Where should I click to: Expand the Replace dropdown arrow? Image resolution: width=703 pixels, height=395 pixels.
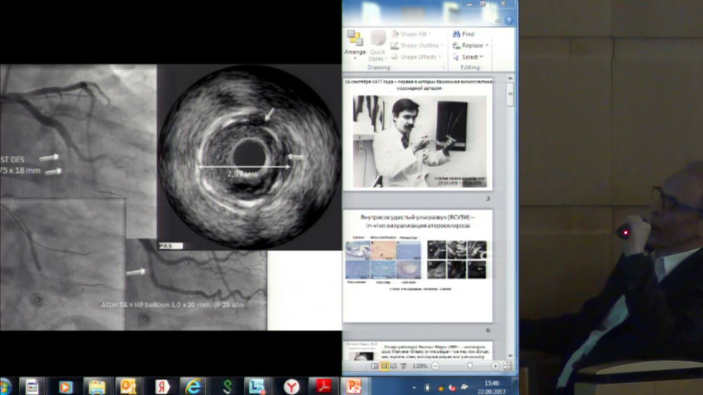[x=487, y=46]
